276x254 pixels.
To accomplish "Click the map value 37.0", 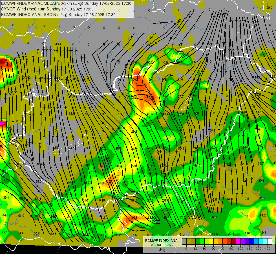I will click(x=199, y=234).
